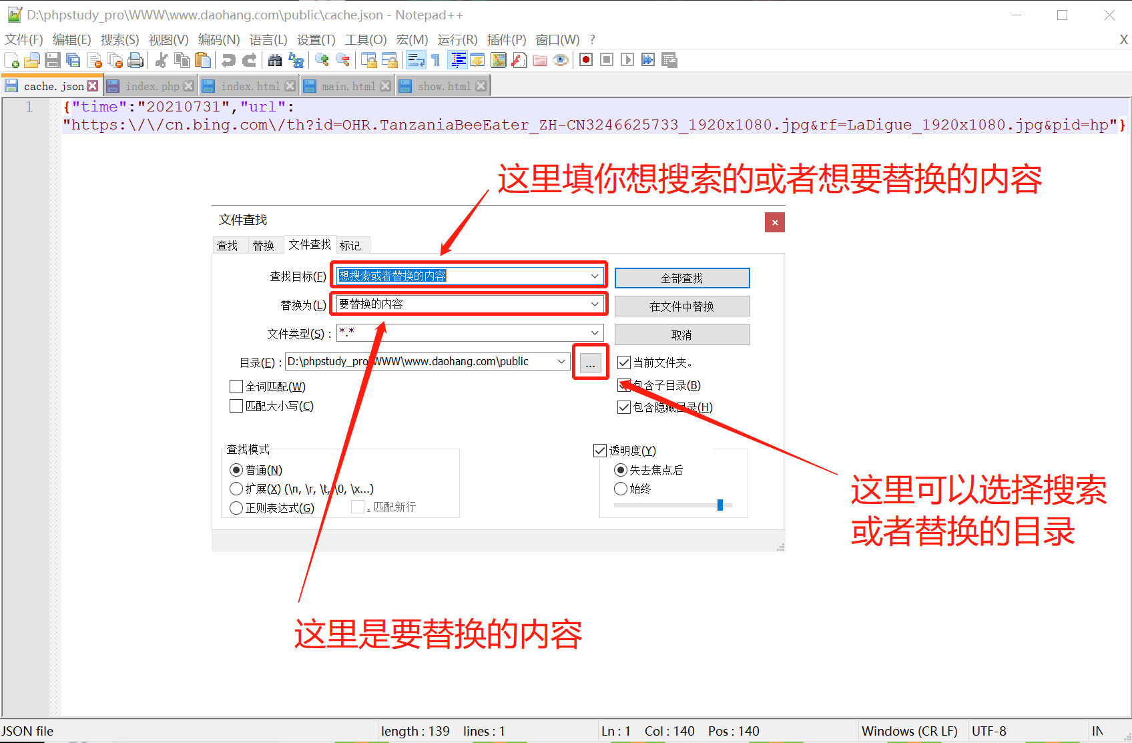Click the Zoom In toolbar icon
Image resolution: width=1132 pixels, height=743 pixels.
[x=322, y=60]
